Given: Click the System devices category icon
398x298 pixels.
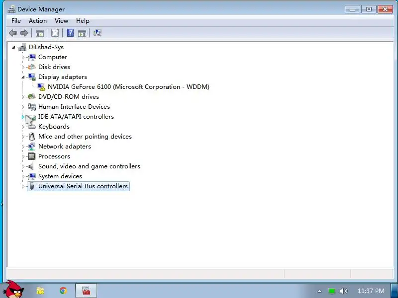Looking at the screenshot, I should point(32,176).
